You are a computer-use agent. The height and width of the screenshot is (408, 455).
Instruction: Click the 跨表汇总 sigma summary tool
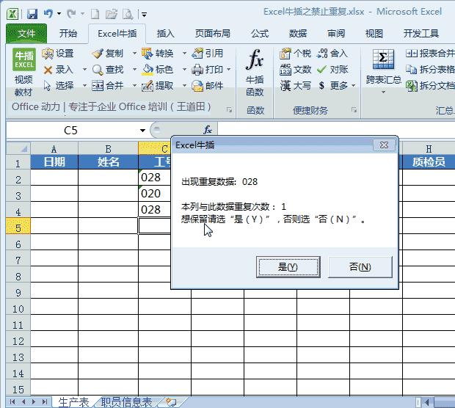point(383,67)
